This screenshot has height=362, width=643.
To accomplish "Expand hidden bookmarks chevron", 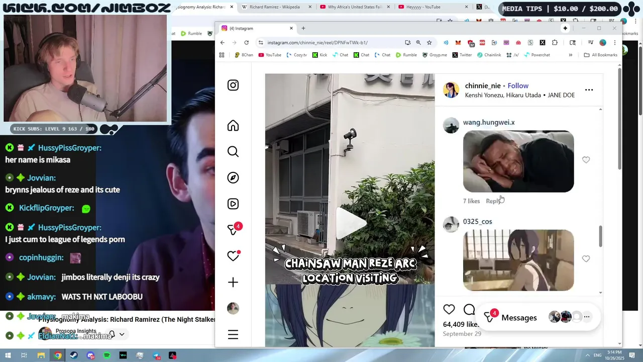I will [x=570, y=55].
